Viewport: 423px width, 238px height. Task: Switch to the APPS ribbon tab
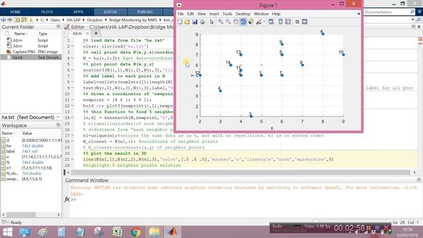pos(78,12)
